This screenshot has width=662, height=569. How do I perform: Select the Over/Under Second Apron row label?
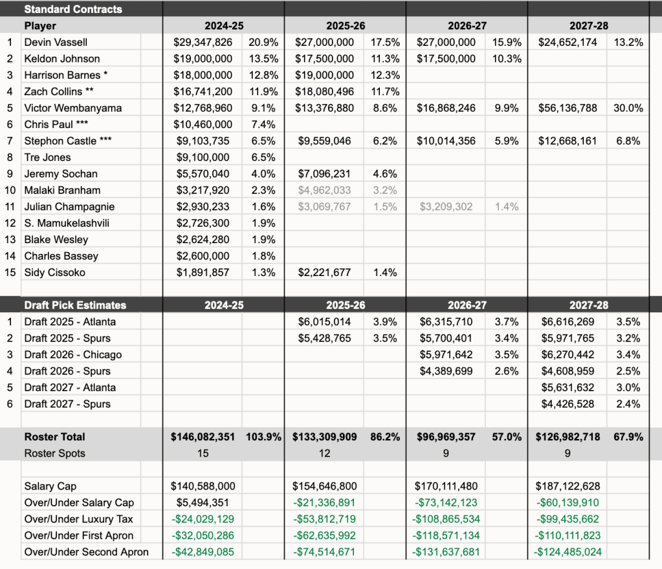click(86, 552)
